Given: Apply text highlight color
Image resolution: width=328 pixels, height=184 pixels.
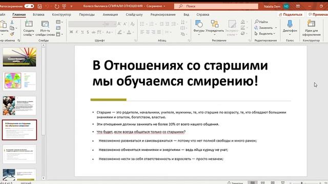Looking at the screenshot, I should (x=119, y=32).
